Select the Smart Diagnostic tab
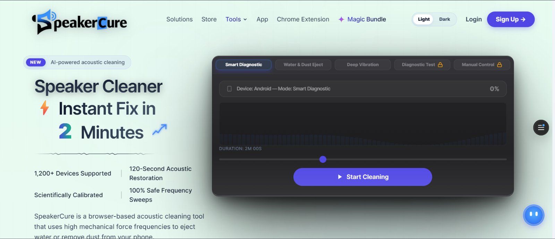 click(244, 65)
